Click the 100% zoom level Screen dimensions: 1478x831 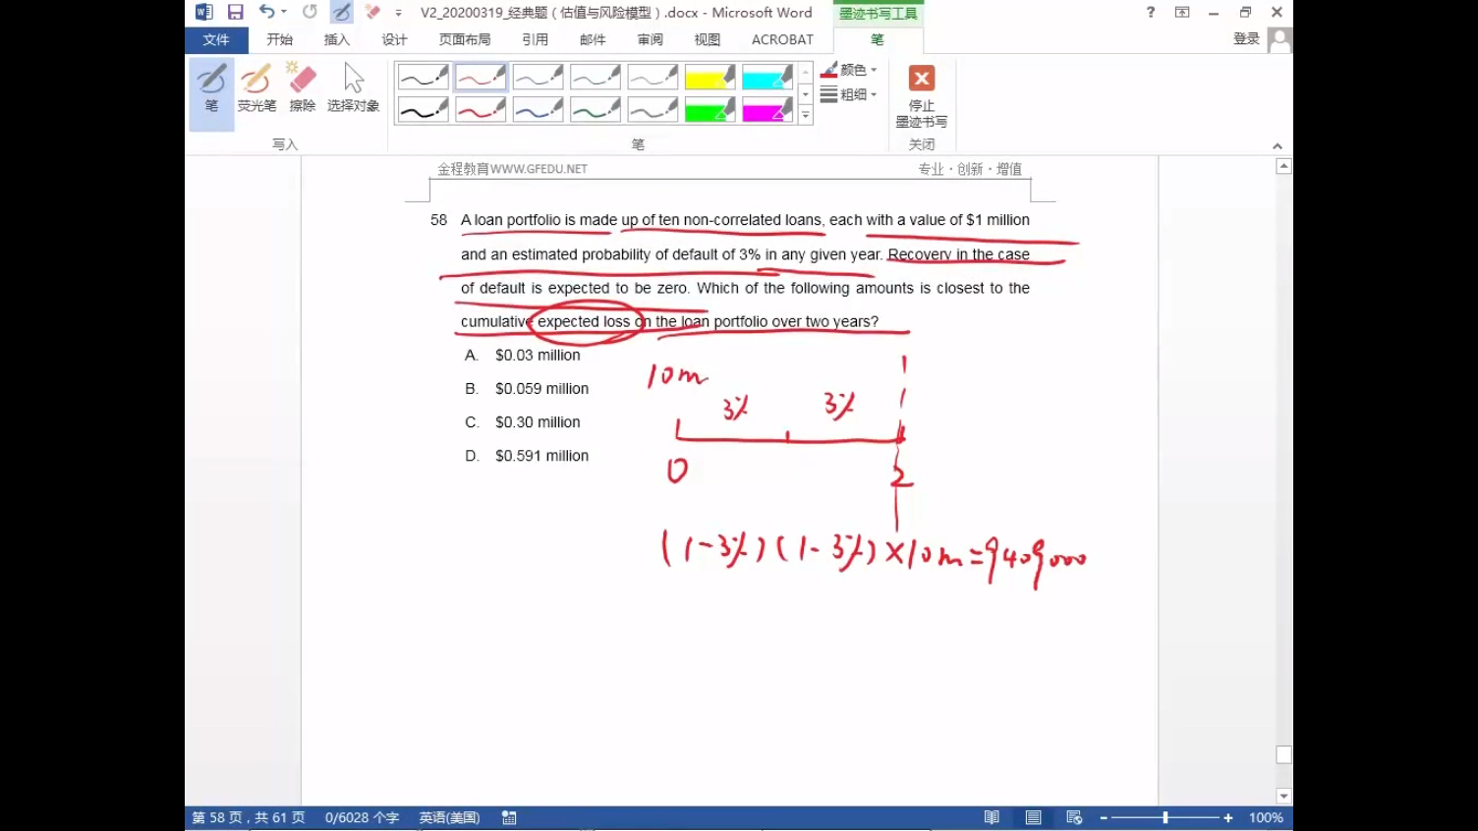click(1266, 817)
